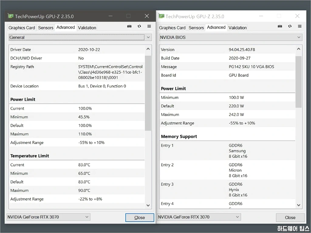Click the GPU-Z app icon in right window title bar
Image resolution: width=311 pixels, height=233 pixels.
pyautogui.click(x=161, y=16)
